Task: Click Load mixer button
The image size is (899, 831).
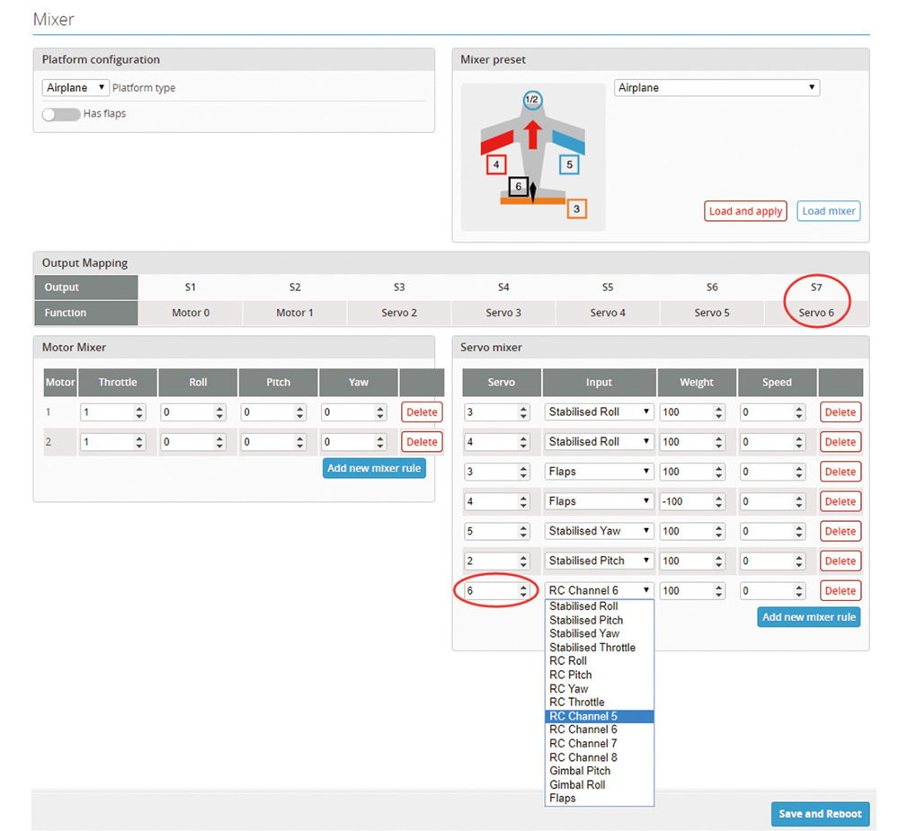Action: pos(828,211)
